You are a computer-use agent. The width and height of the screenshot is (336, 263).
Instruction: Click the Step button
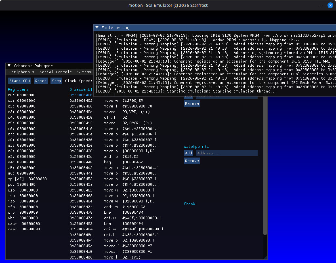(56, 81)
